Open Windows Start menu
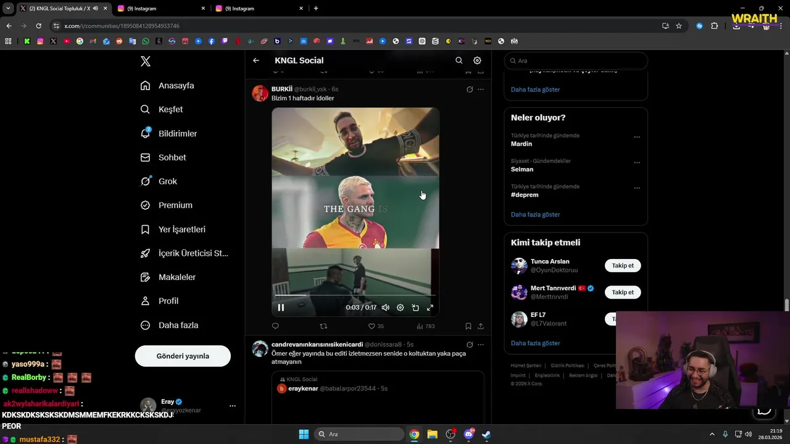 (x=304, y=434)
